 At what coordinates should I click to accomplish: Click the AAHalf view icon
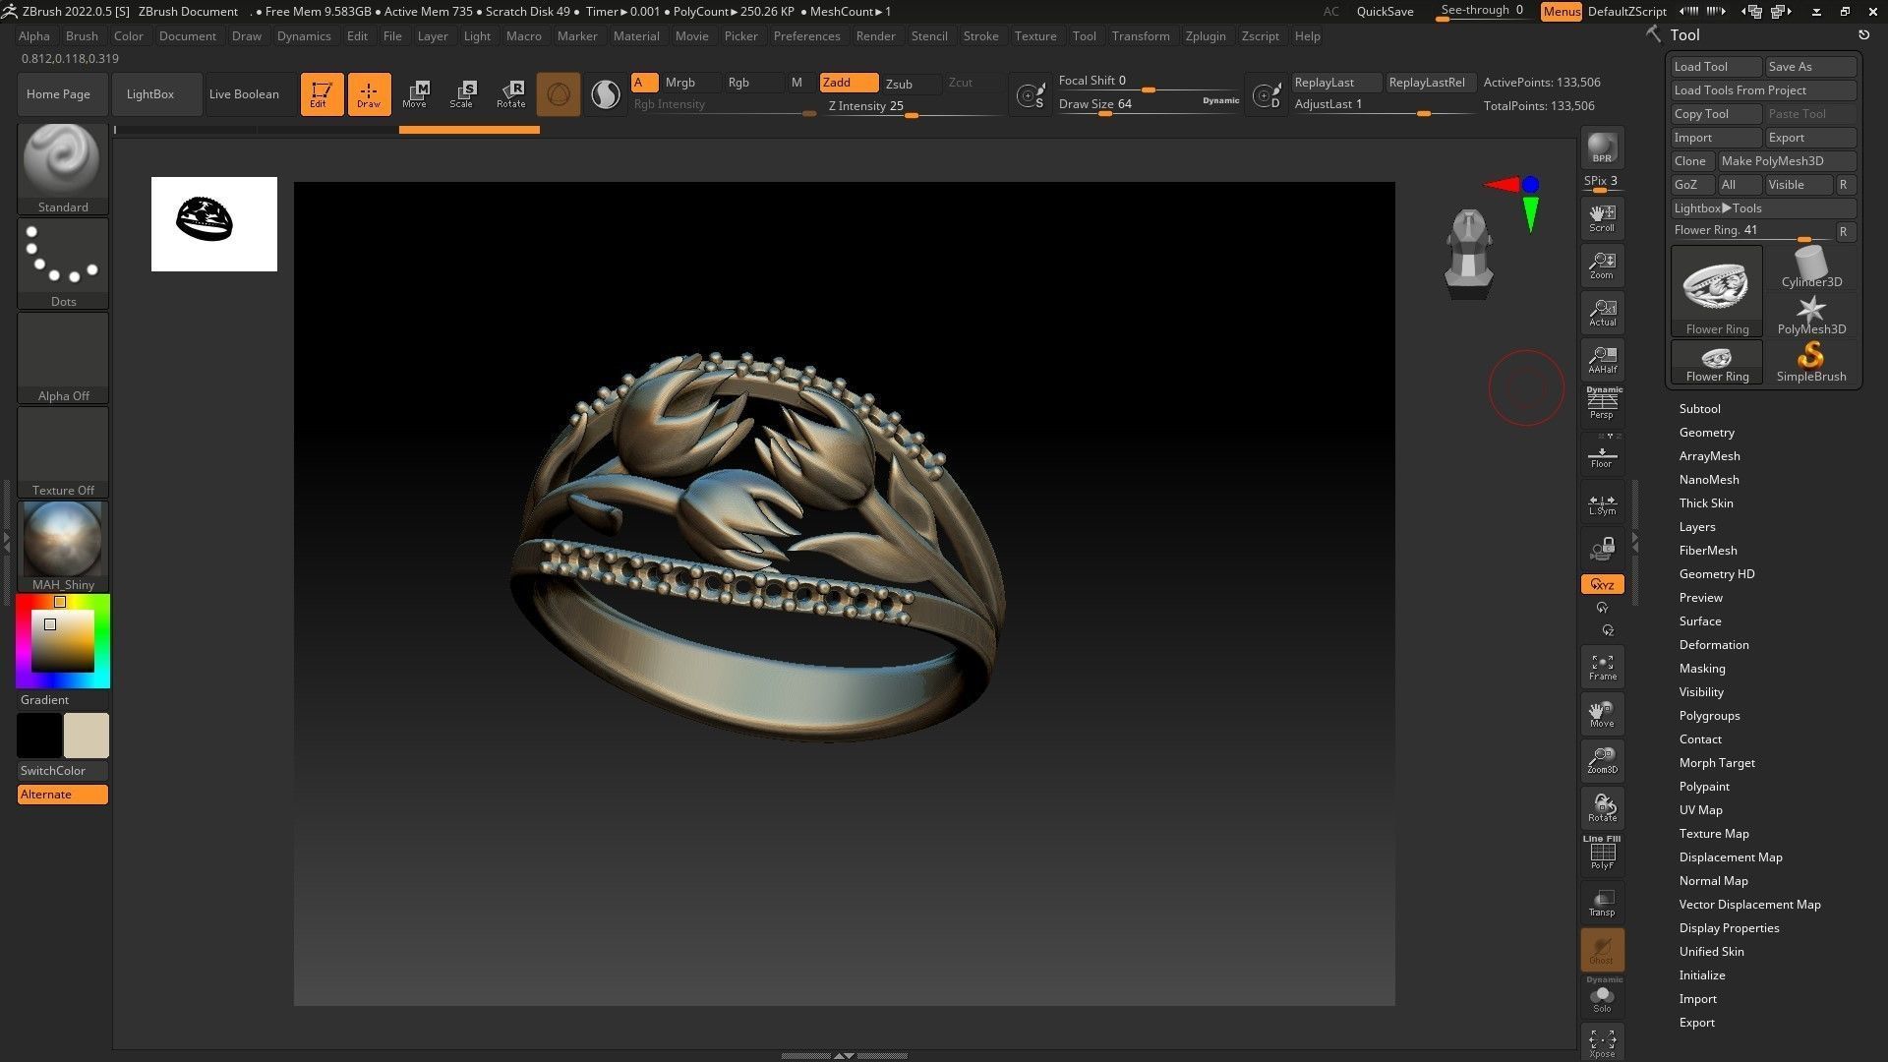pos(1602,360)
